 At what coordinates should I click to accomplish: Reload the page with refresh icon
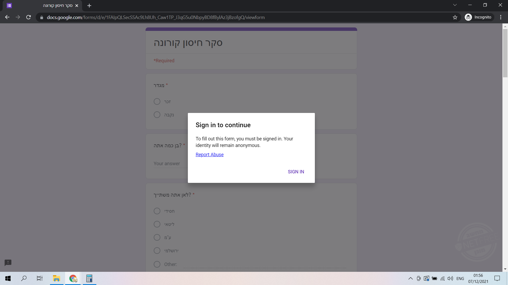click(29, 17)
